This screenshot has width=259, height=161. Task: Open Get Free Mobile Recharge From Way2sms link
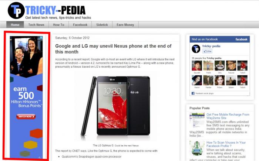click(228, 116)
